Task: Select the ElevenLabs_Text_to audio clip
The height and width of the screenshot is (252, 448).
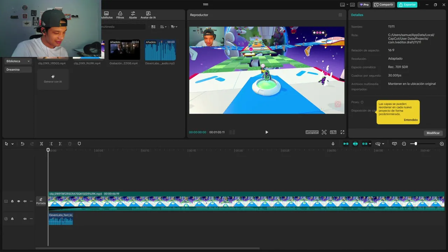Action: (x=61, y=219)
